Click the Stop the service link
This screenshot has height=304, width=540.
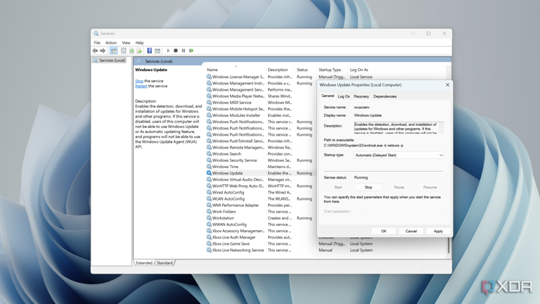(x=139, y=81)
